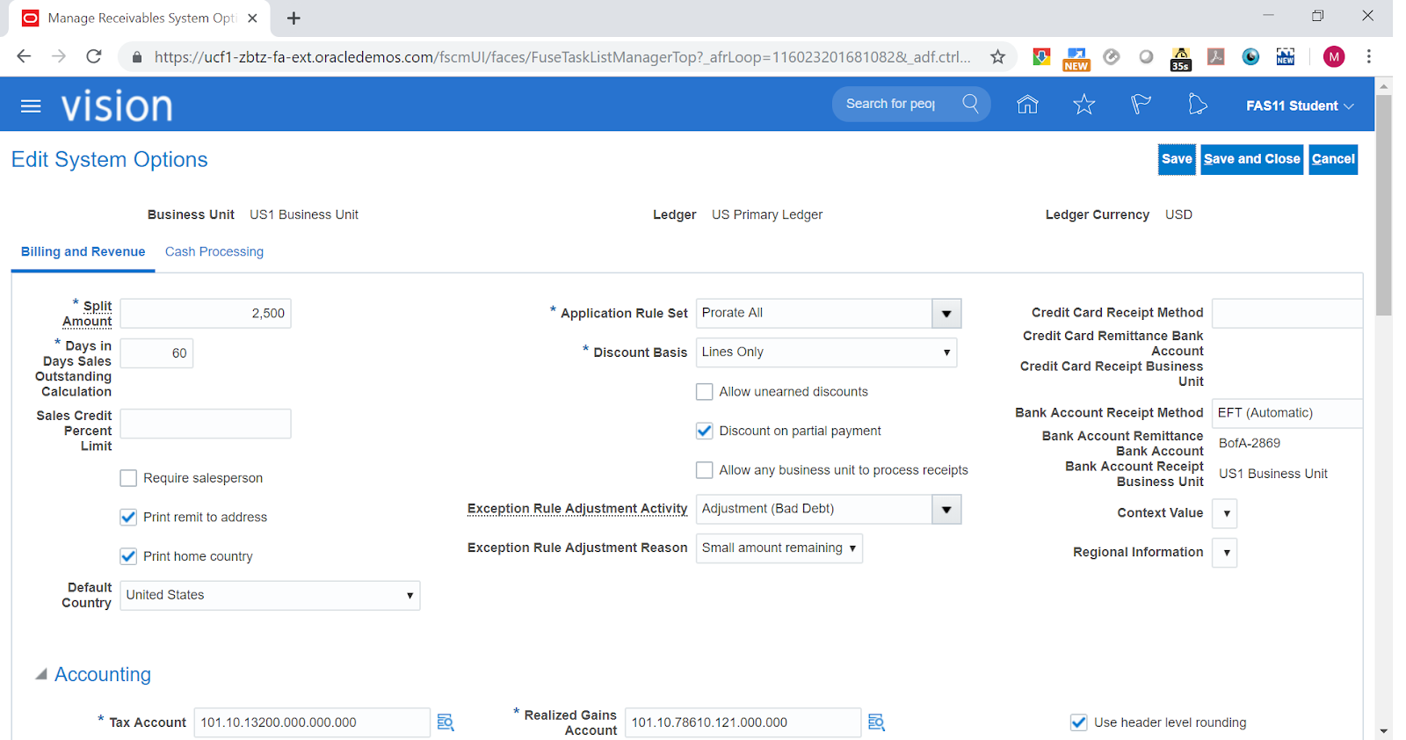Search Tax Account combinations icon
Screen dimensions: 1406x740
pos(446,722)
